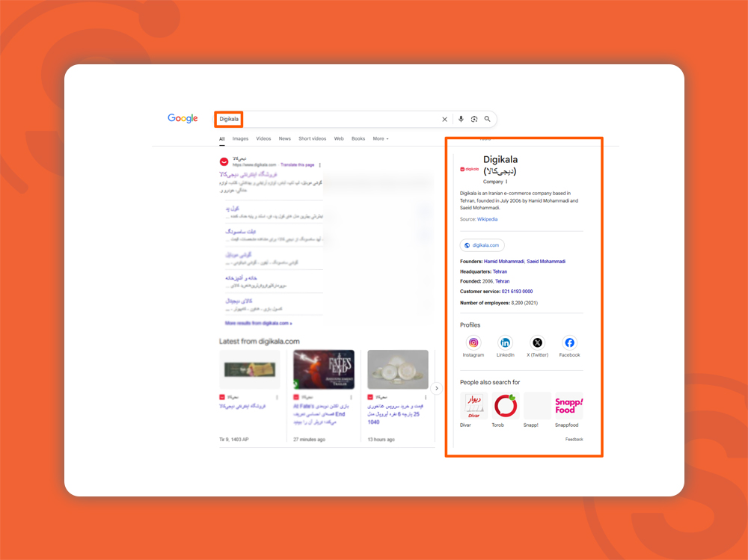
Task: Click the Latest from digikala.com heading
Action: click(x=260, y=342)
